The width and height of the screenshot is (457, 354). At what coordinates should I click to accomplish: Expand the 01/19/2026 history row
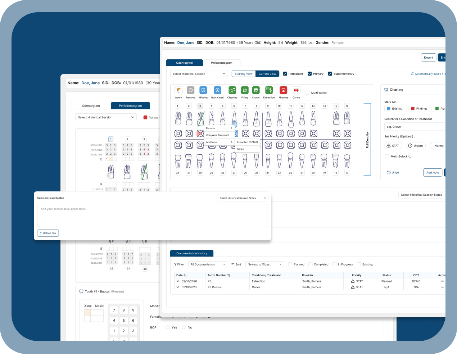coord(178,287)
